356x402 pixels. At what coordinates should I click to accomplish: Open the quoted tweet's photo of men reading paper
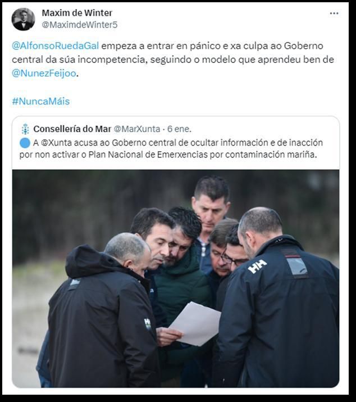[x=176, y=278]
